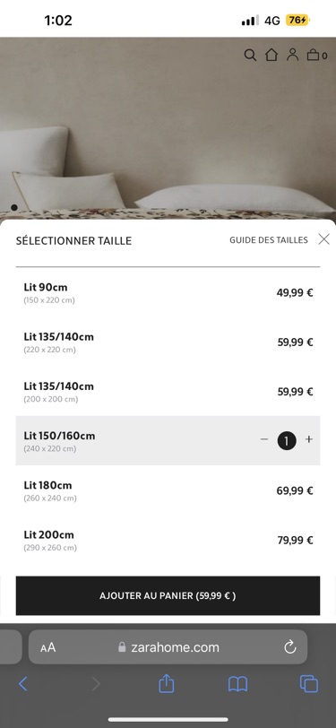
Task: Open the user account icon
Action: 292,55
